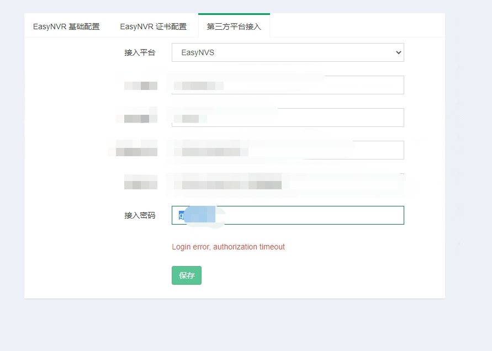Click the blurred input field directly above 接入密码

[288, 183]
